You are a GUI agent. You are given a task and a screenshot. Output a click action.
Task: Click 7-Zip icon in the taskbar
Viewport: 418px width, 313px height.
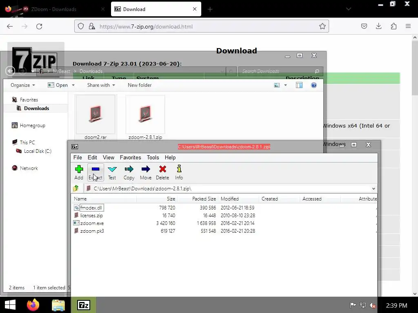click(83, 305)
